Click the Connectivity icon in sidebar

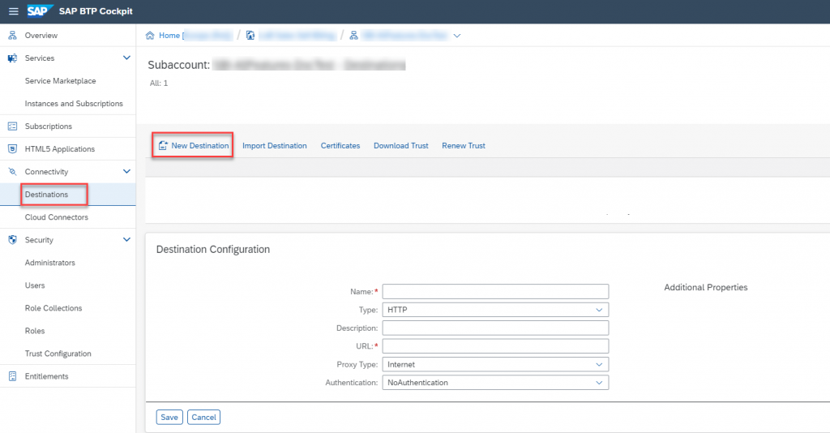click(12, 172)
